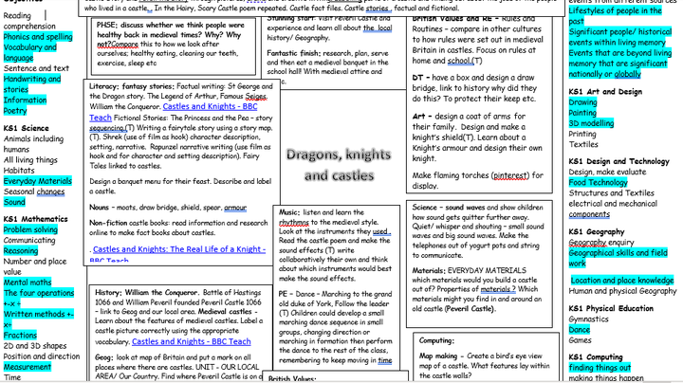The width and height of the screenshot is (683, 383).
Task: Click '2D and 3D shapes' objective
Action: [x=35, y=346]
